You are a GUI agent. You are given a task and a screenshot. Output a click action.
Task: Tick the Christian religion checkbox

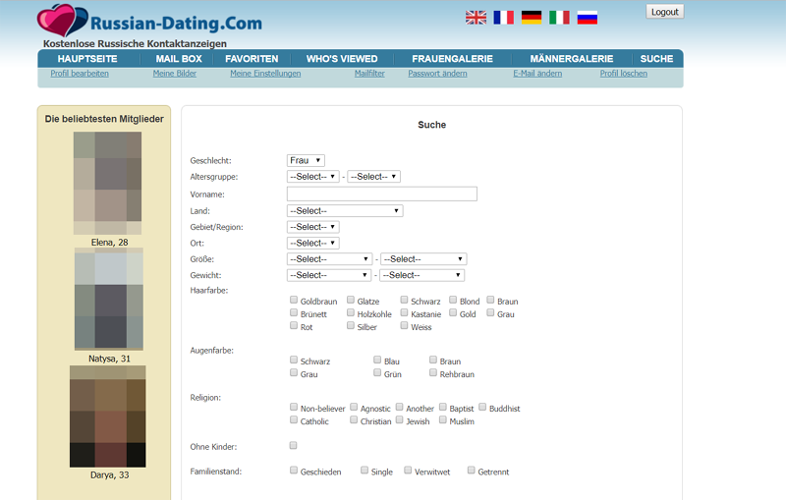coord(354,419)
